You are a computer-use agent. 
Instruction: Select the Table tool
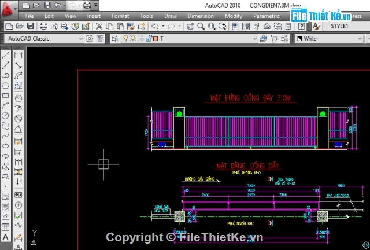pyautogui.click(x=5, y=227)
